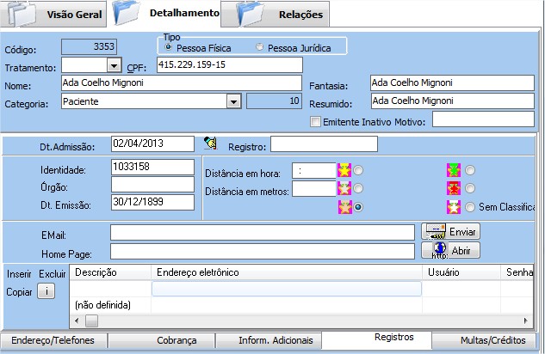Click the folder icon on Relações tab
Screen dimensions: 545x354
(x=250, y=14)
